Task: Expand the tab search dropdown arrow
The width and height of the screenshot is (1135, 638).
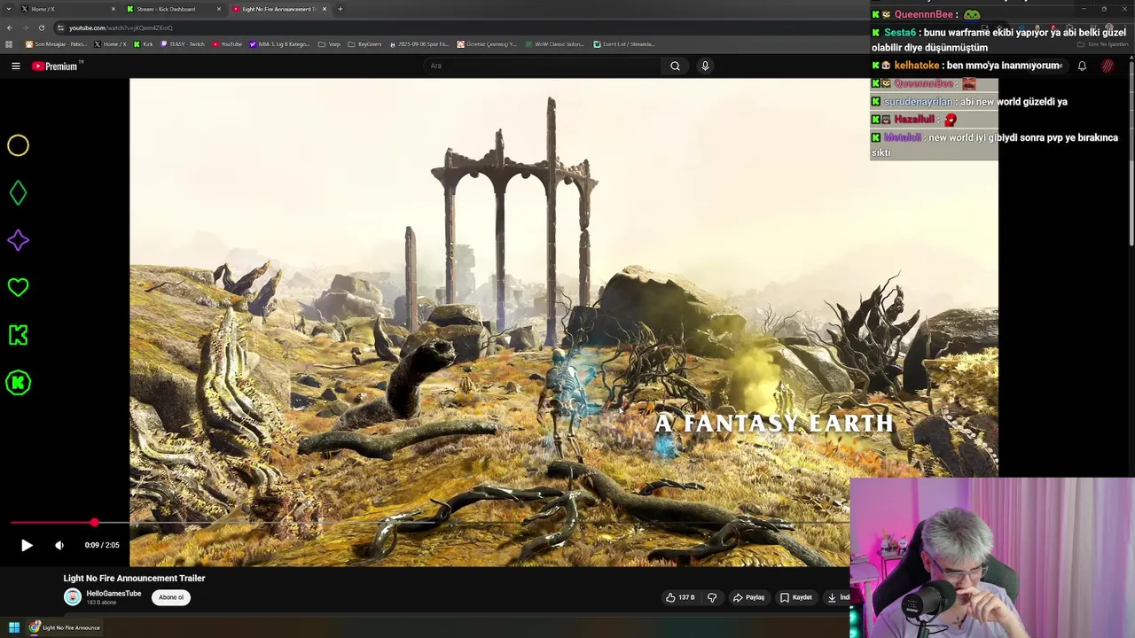Action: pos(8,9)
